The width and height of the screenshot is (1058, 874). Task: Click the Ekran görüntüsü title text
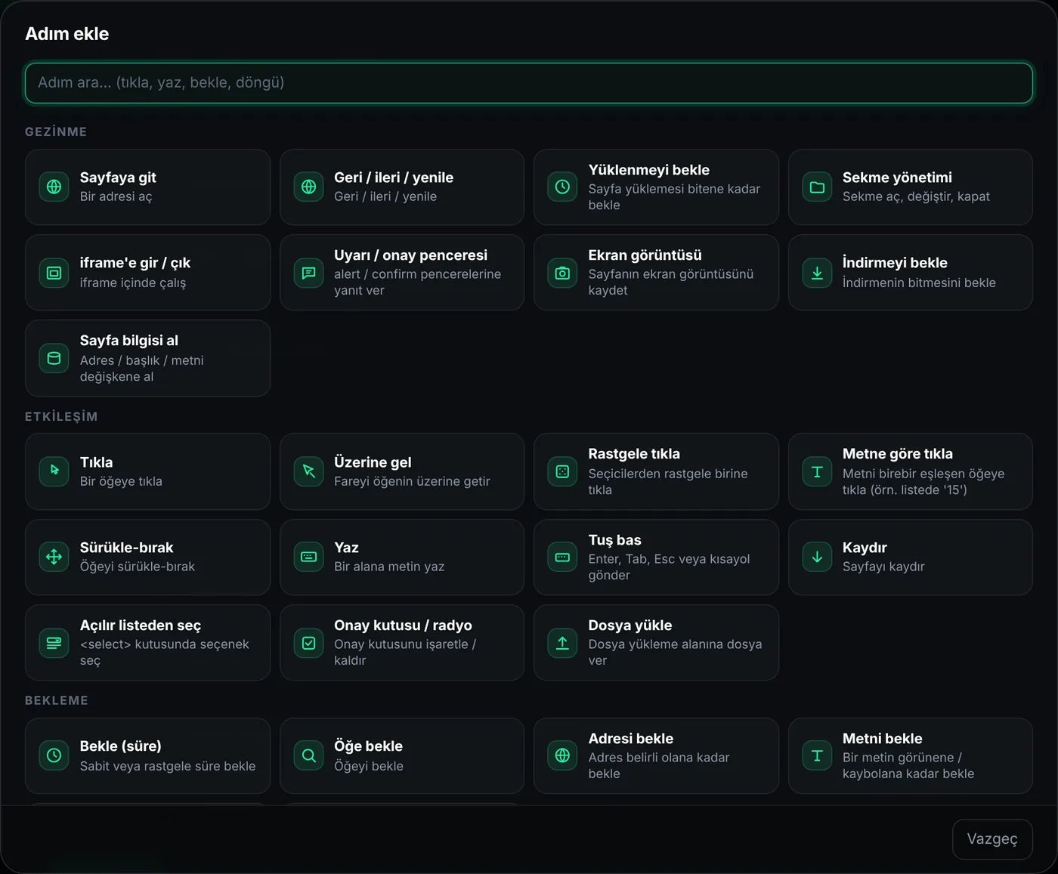coord(645,255)
